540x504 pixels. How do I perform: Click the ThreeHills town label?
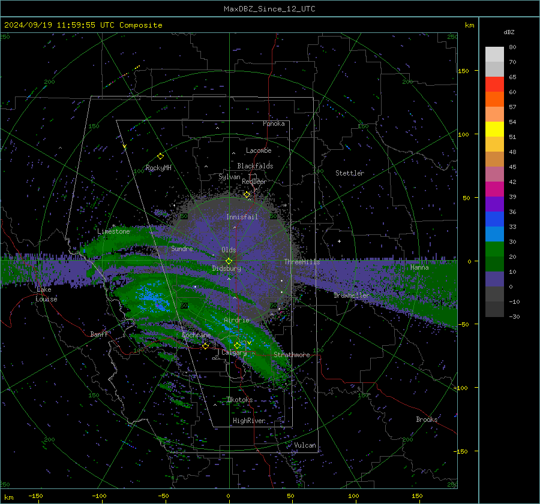coord(302,262)
